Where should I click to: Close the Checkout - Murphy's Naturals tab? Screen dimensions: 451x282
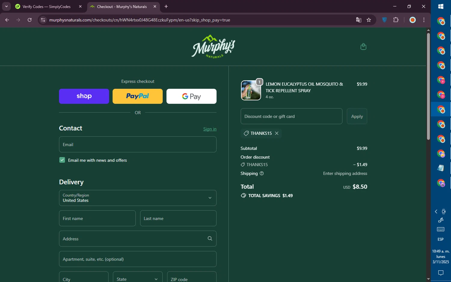[155, 6]
